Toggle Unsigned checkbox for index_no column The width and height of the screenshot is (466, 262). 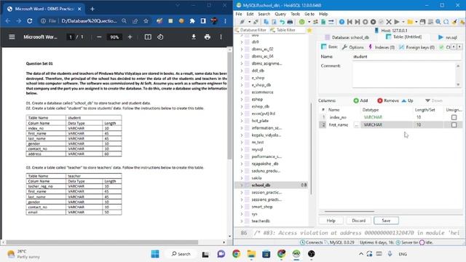point(454,117)
